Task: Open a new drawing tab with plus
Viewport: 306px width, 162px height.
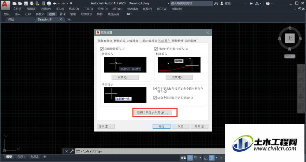Action: point(69,20)
